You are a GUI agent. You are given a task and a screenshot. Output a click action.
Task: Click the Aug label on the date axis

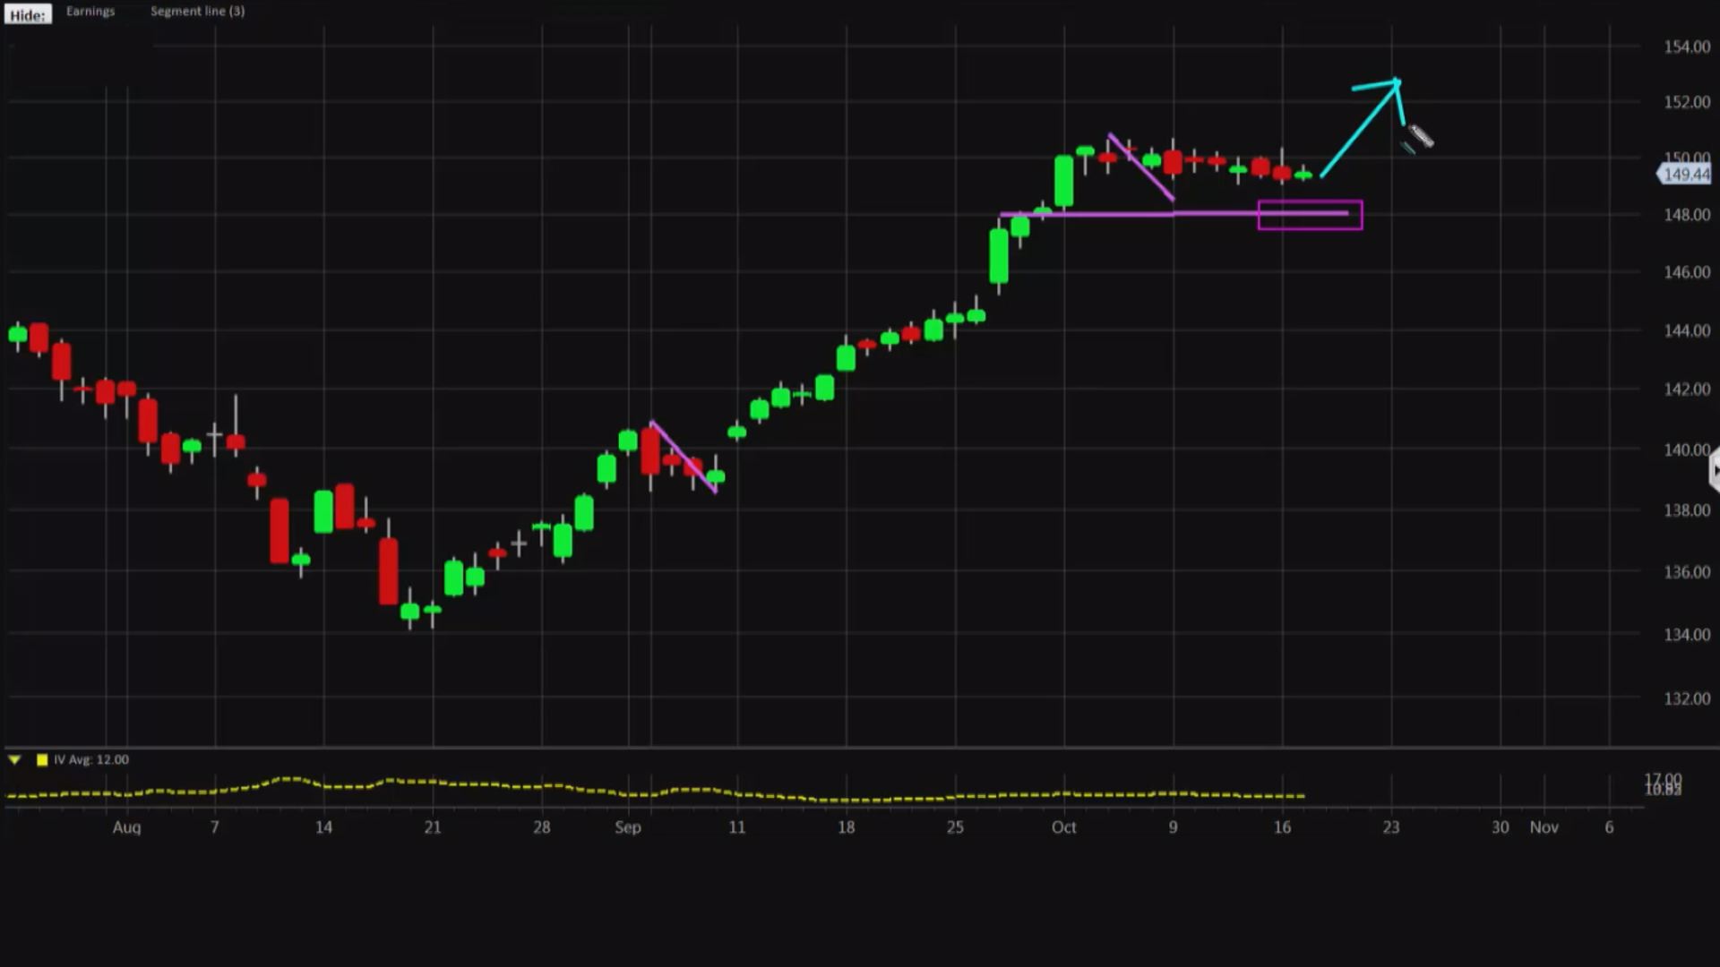126,827
